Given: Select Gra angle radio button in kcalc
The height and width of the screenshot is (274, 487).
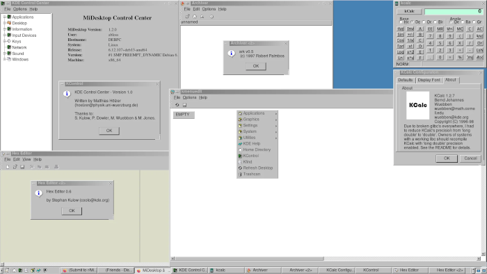Looking at the screenshot, I should coord(474,22).
